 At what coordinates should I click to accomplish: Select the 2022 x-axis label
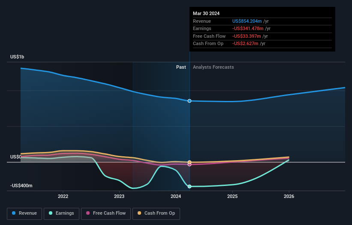tap(63, 196)
